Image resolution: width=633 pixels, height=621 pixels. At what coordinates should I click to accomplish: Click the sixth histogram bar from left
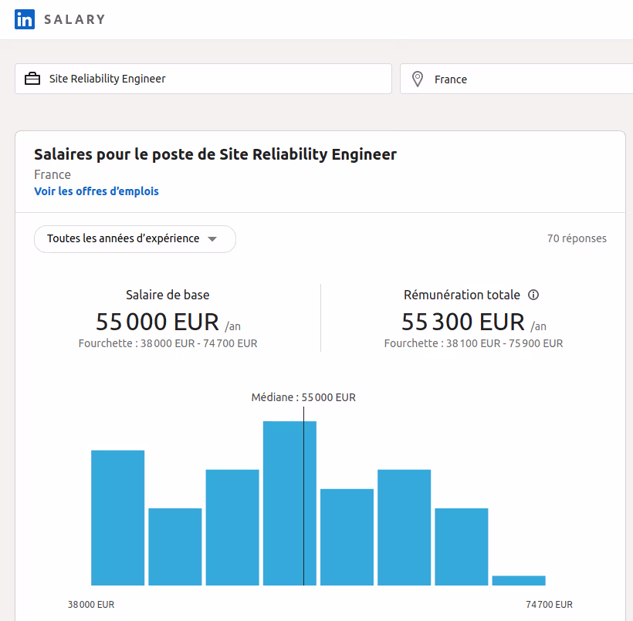(x=404, y=527)
